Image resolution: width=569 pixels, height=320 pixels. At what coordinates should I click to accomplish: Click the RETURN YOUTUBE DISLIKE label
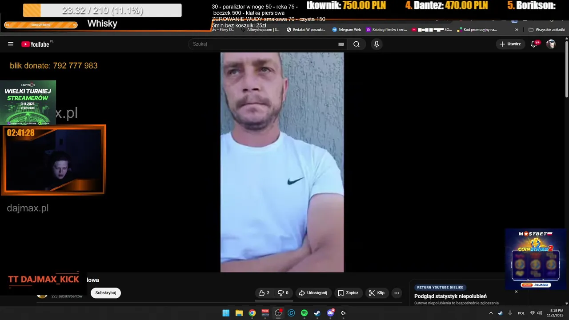tap(440, 288)
